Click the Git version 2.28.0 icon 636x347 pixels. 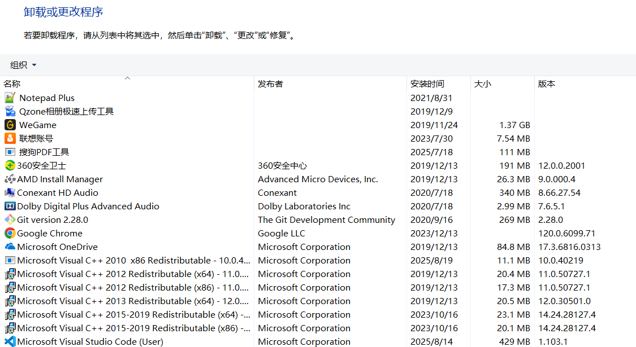coord(10,219)
